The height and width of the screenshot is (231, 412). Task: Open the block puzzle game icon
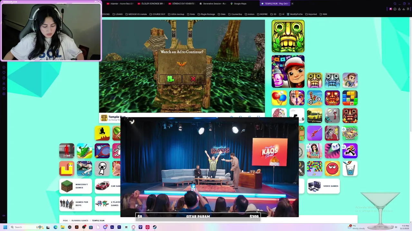point(350,98)
